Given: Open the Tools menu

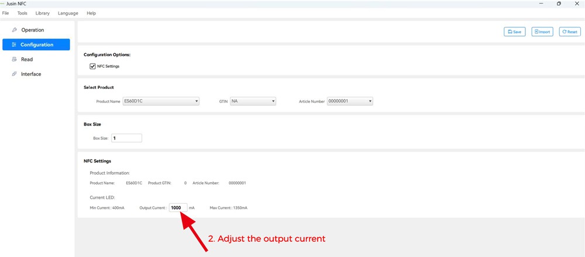Looking at the screenshot, I should tap(22, 13).
